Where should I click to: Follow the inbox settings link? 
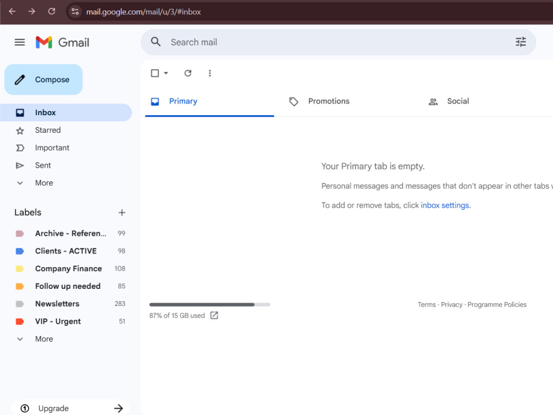tap(445, 205)
